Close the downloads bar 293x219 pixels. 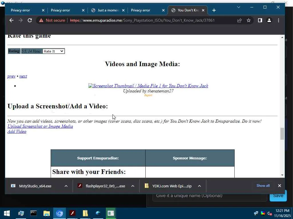(x=280, y=186)
